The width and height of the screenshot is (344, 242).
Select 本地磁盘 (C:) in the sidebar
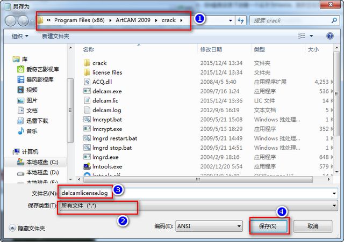point(38,162)
